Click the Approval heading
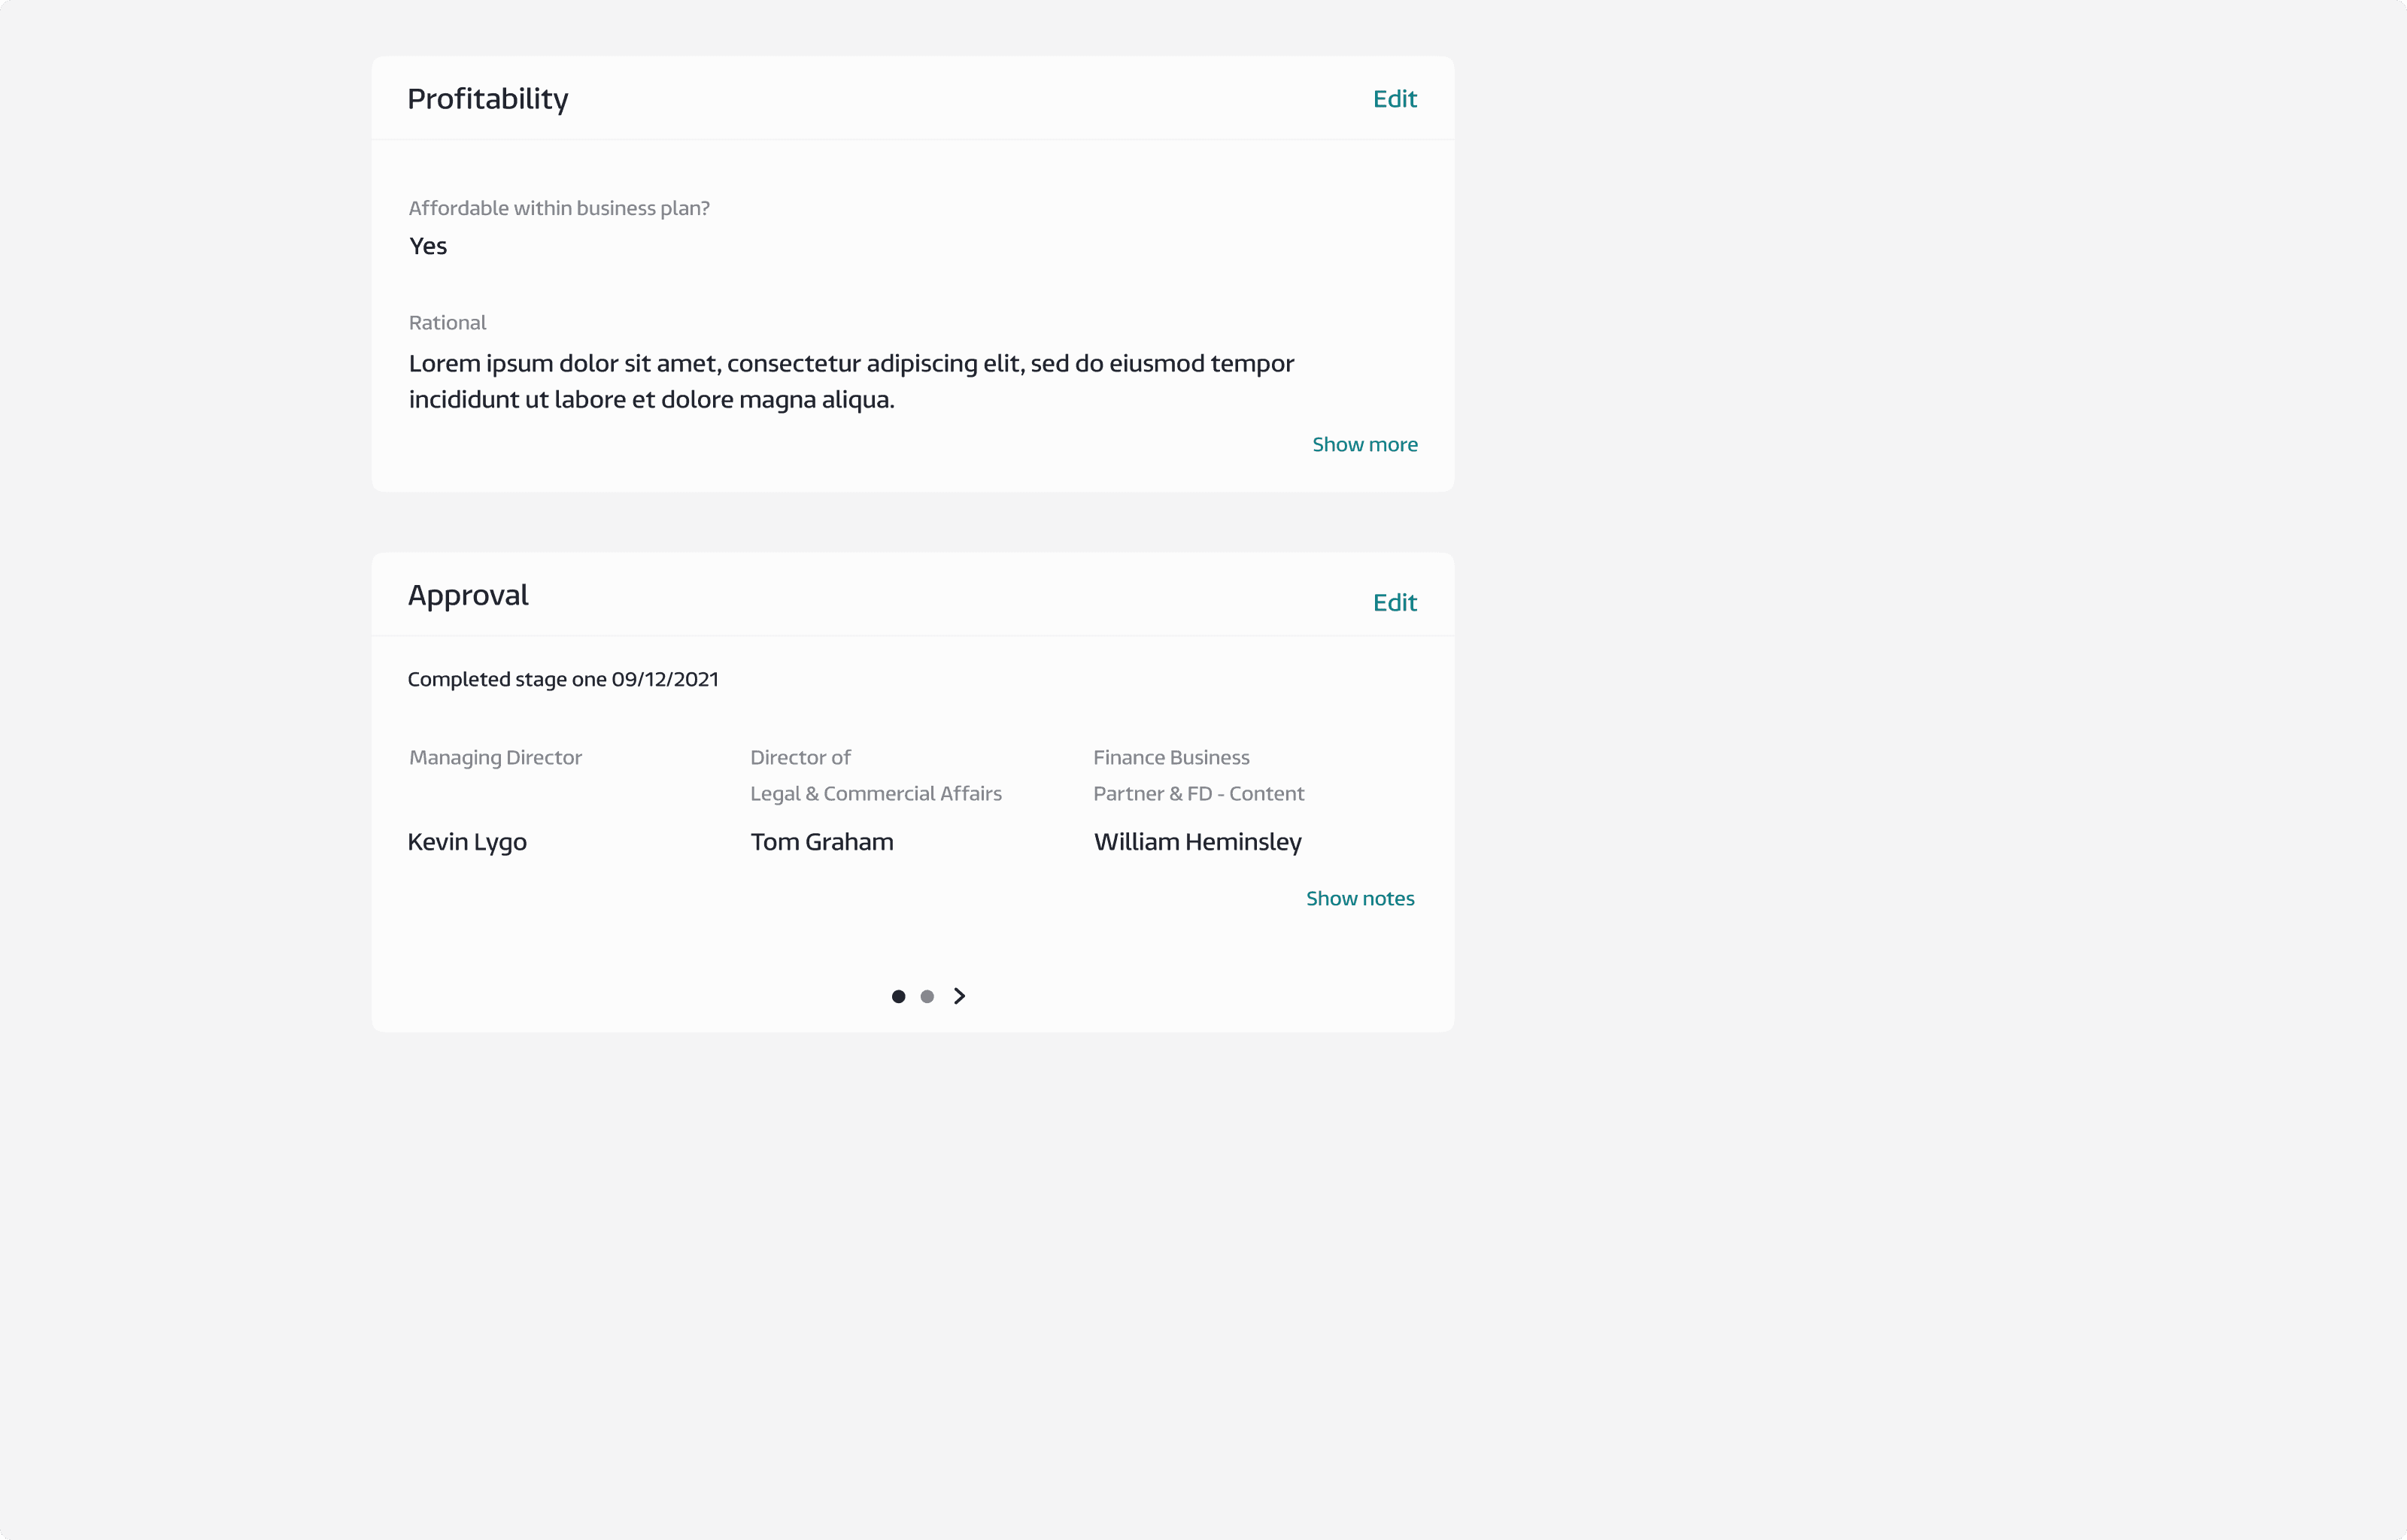 467,595
